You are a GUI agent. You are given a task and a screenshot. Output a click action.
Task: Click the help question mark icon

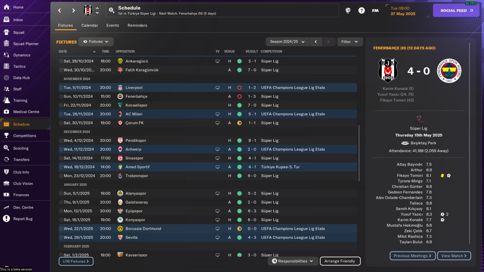pyautogui.click(x=361, y=11)
